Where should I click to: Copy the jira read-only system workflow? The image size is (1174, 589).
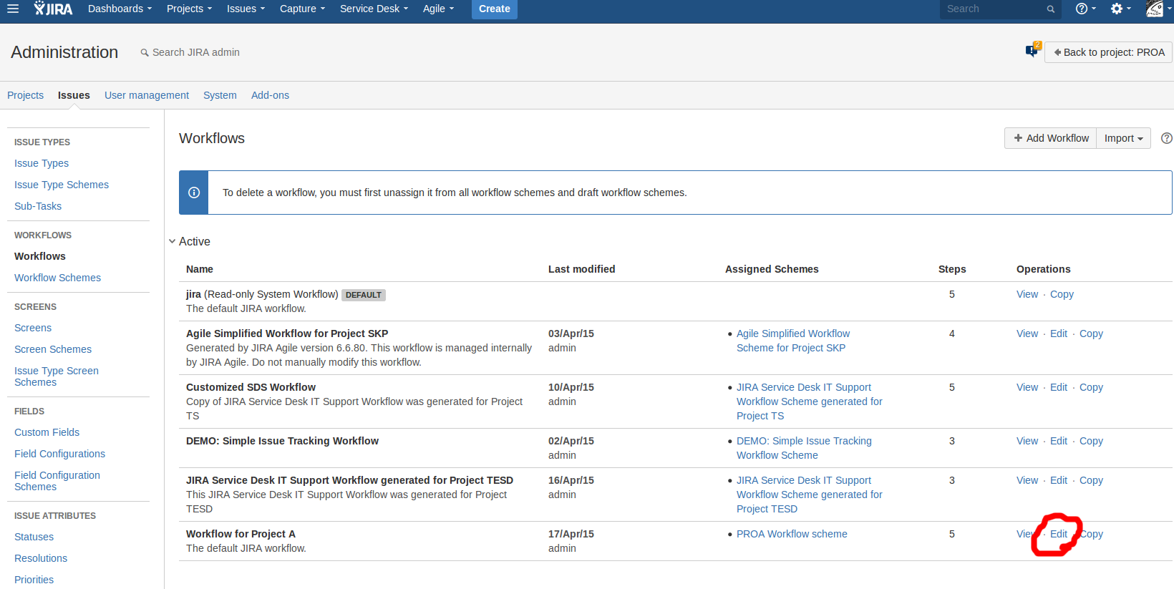[1062, 294]
